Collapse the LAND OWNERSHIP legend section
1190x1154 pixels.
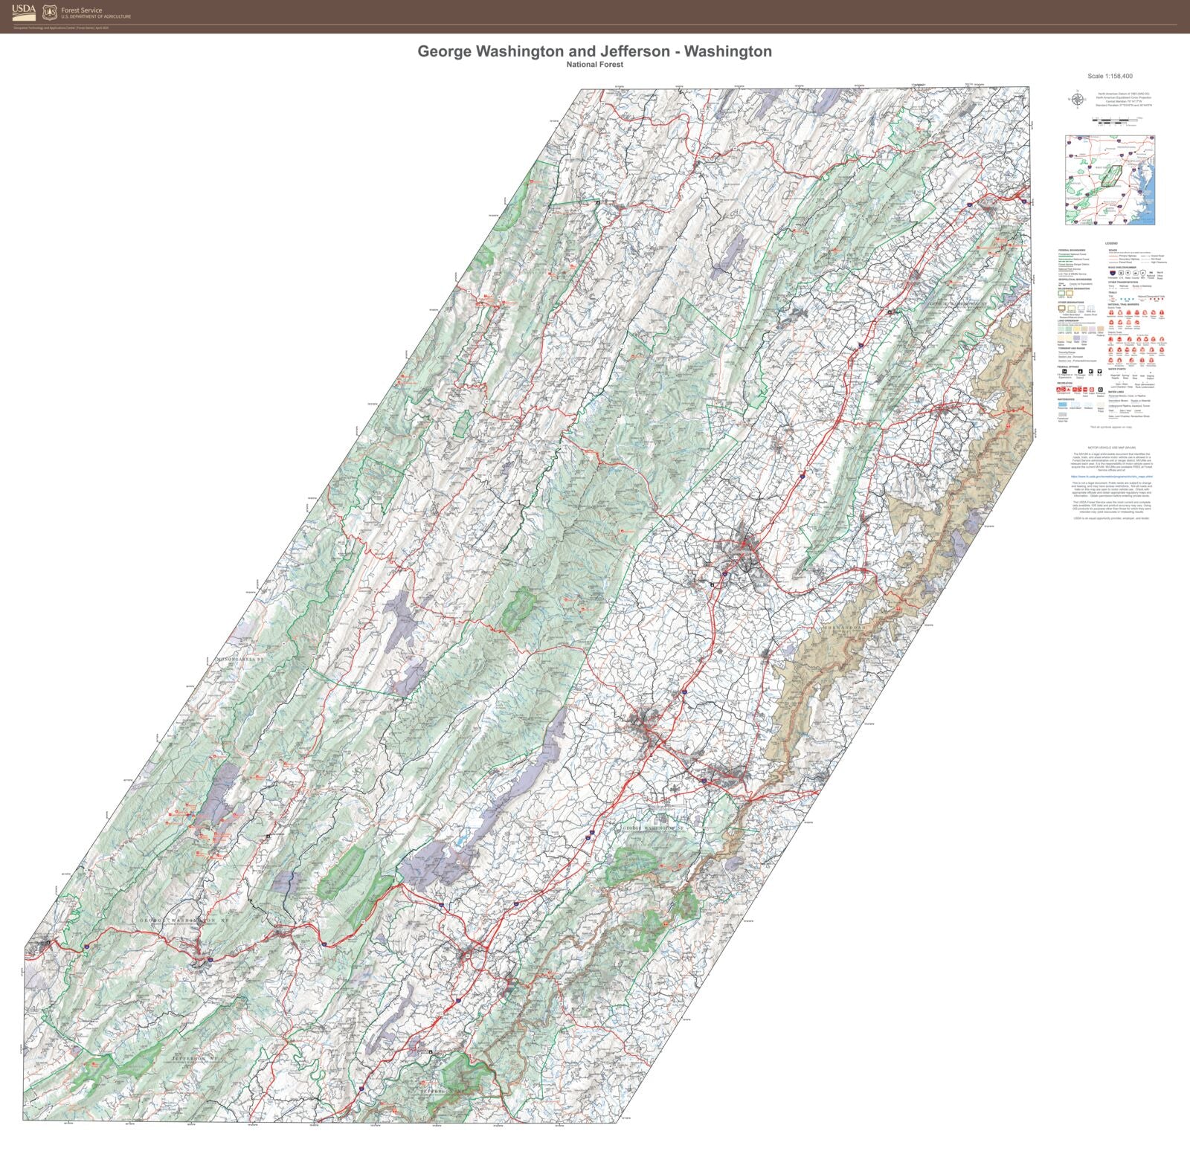point(1067,320)
